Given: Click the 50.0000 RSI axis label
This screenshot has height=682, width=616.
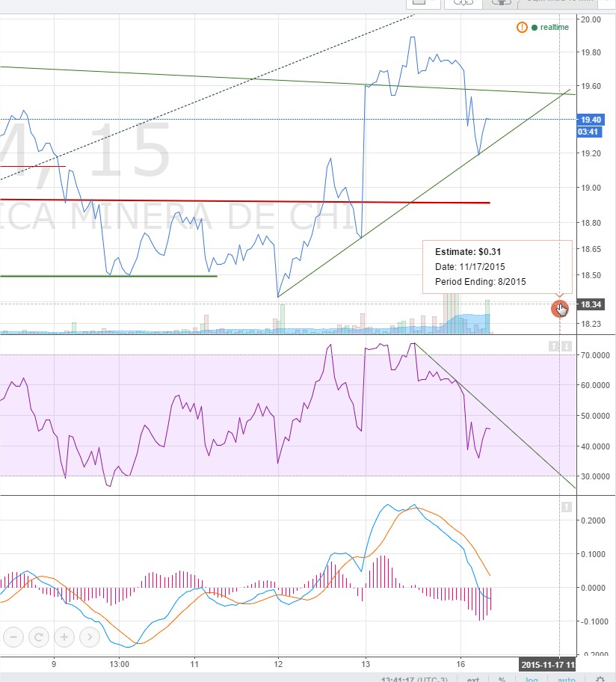Looking at the screenshot, I should point(595,417).
